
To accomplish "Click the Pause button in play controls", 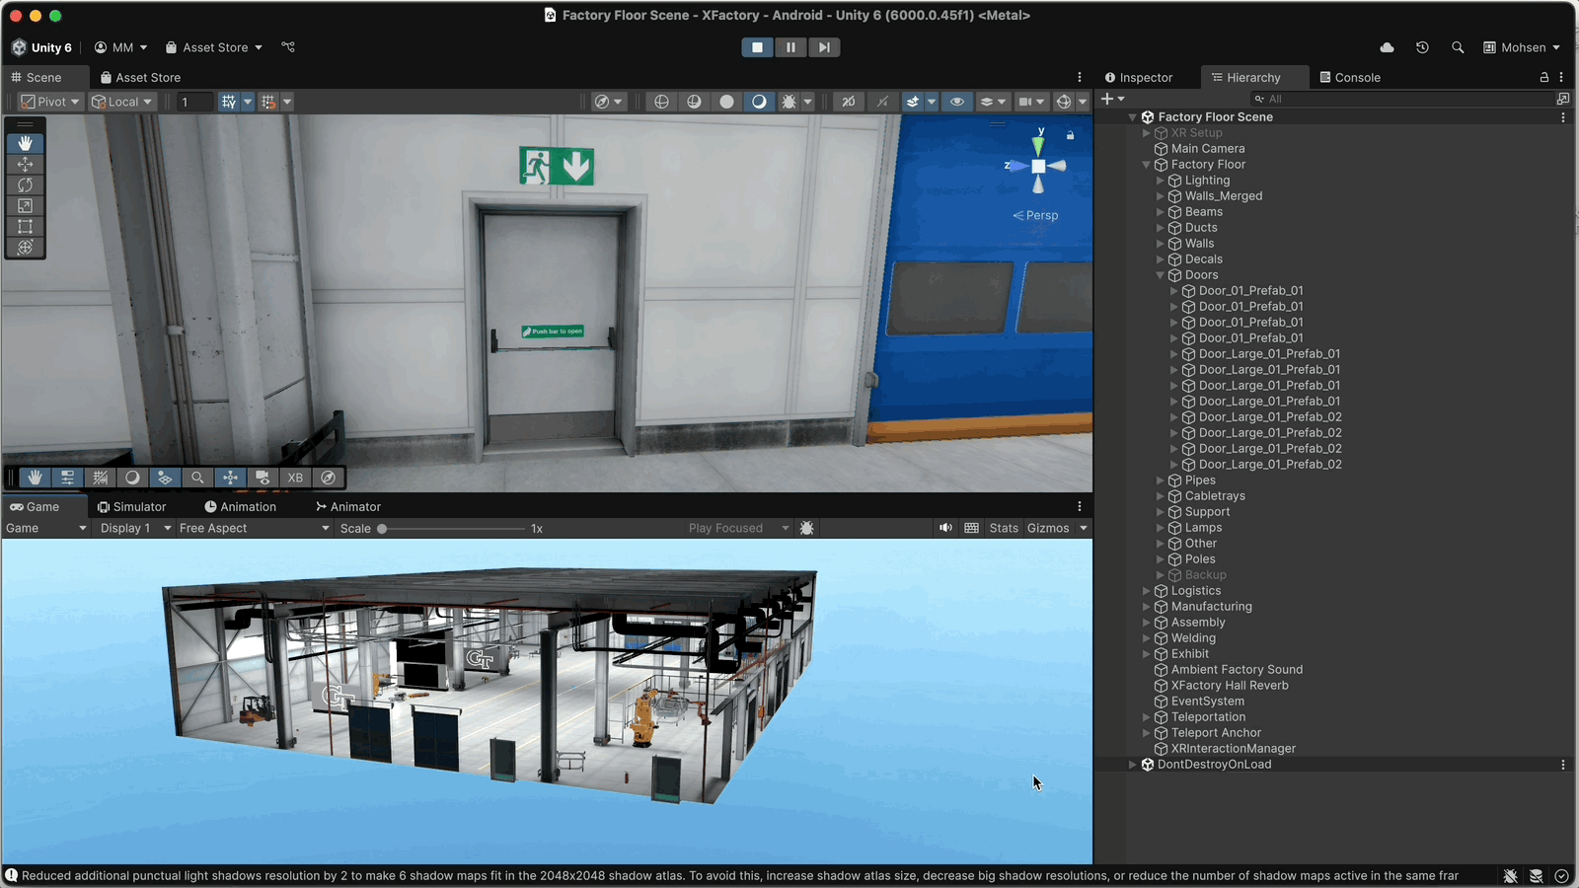I will click(x=790, y=47).
